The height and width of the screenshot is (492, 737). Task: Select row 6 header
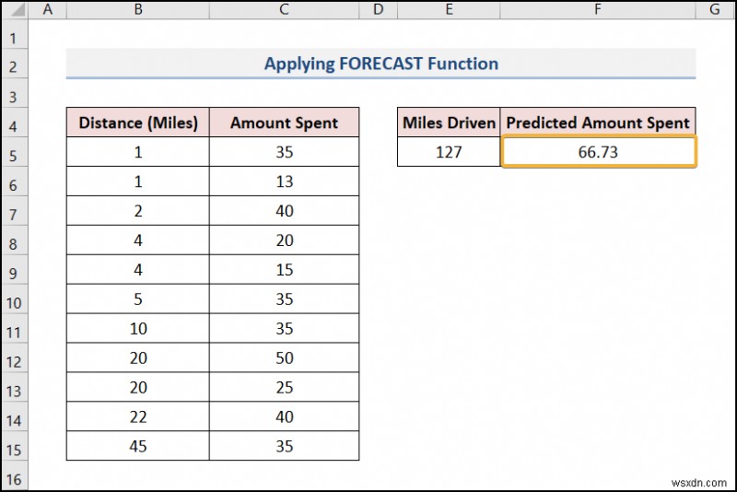15,181
